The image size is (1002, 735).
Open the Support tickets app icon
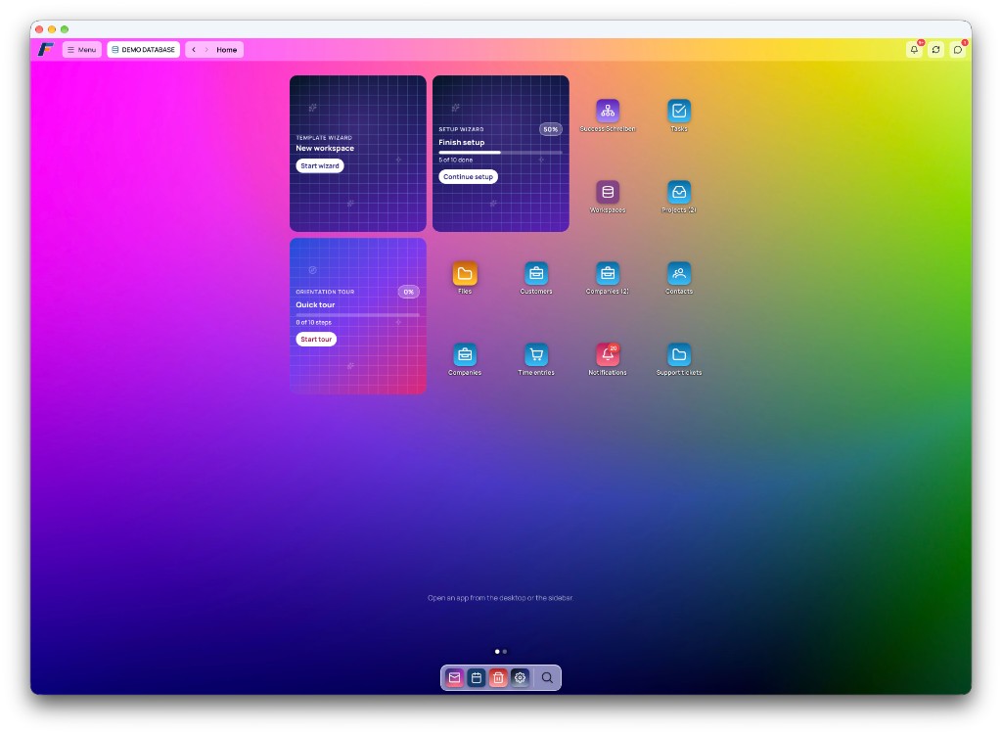point(679,354)
